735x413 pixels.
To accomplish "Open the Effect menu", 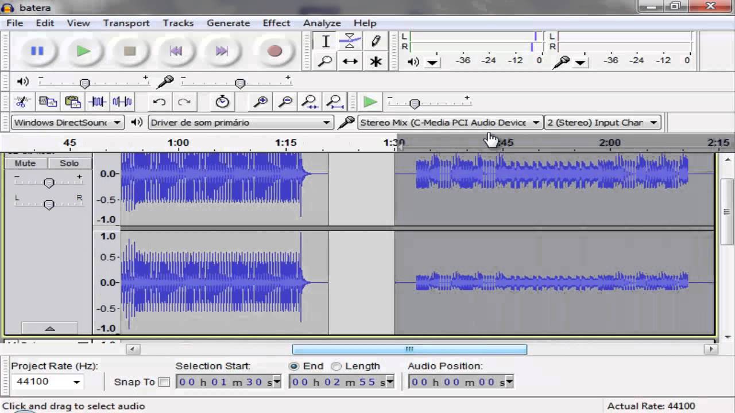I will coord(276,23).
